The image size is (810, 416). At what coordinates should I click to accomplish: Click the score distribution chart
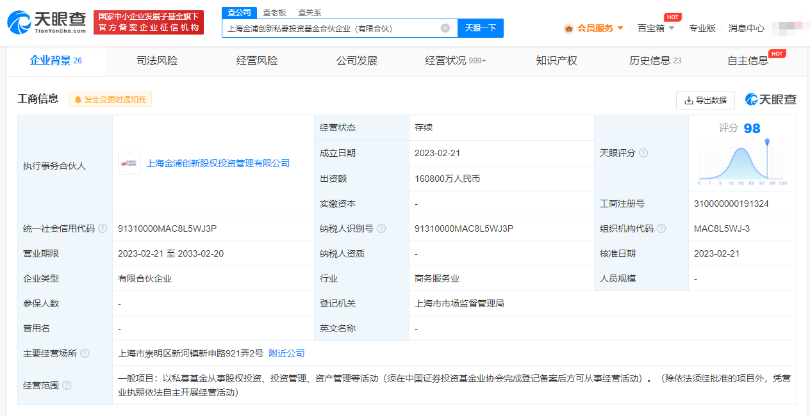pyautogui.click(x=743, y=163)
